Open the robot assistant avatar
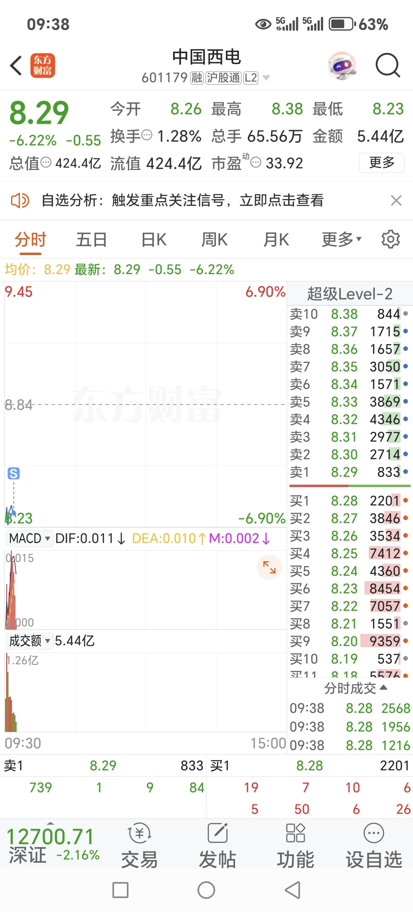This screenshot has width=413, height=912. [342, 66]
